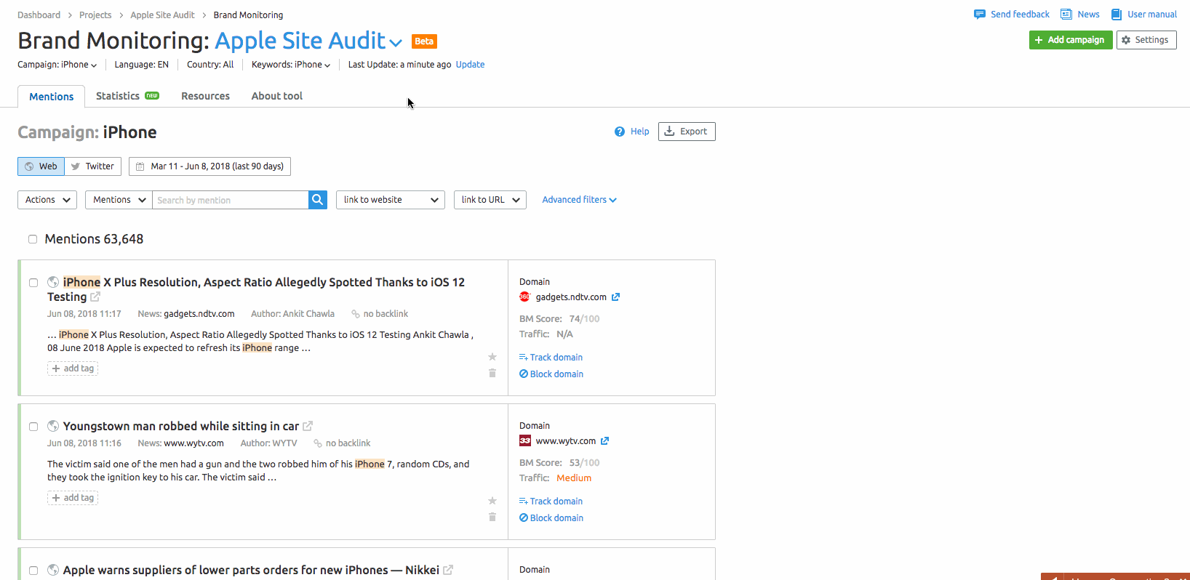Click the search magnifier button

click(x=317, y=200)
